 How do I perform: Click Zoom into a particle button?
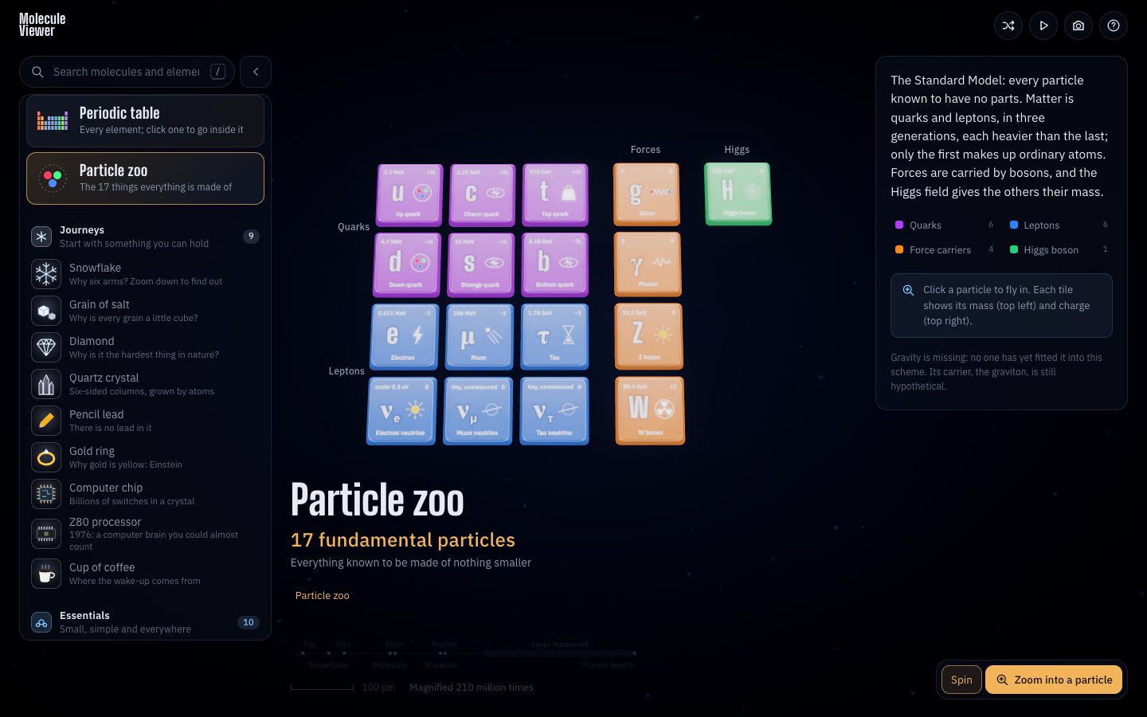(x=1054, y=680)
